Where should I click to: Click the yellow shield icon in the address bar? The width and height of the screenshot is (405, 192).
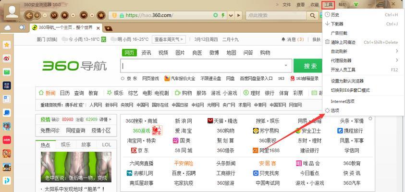[x=115, y=15]
